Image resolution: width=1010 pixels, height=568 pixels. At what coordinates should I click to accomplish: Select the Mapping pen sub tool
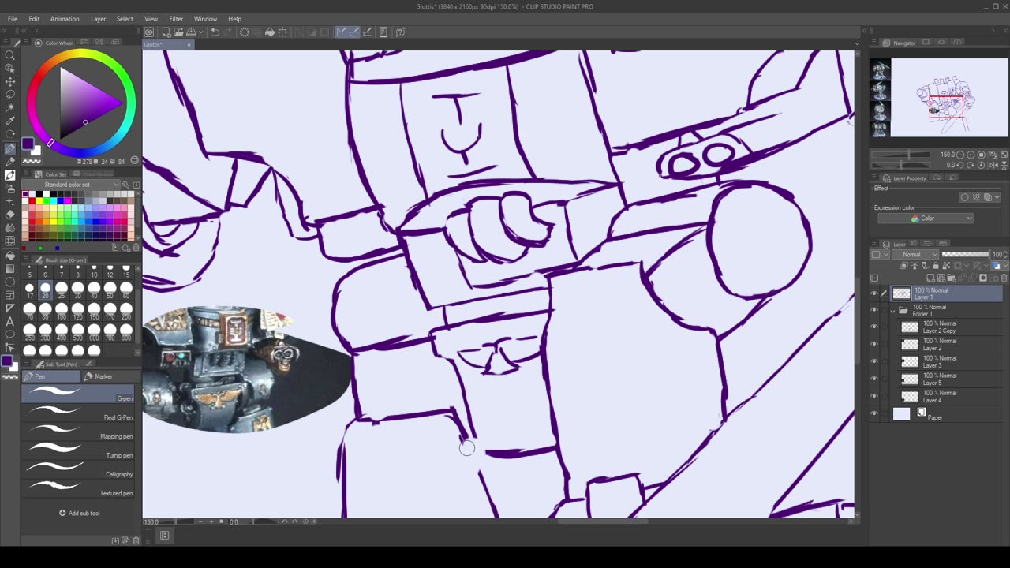[79, 431]
